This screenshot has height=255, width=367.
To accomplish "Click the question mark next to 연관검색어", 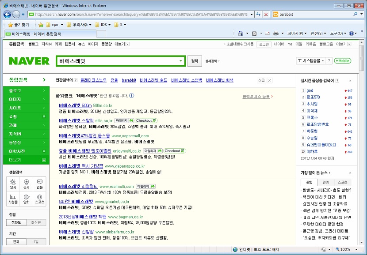I will (x=76, y=80).
